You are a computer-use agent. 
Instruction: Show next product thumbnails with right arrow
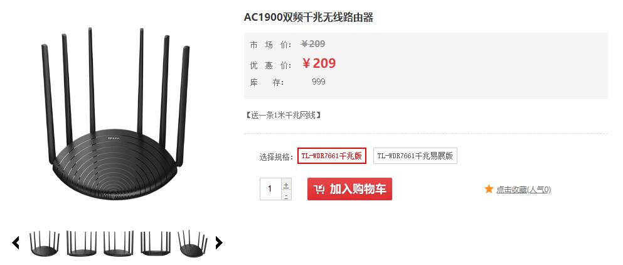click(219, 242)
